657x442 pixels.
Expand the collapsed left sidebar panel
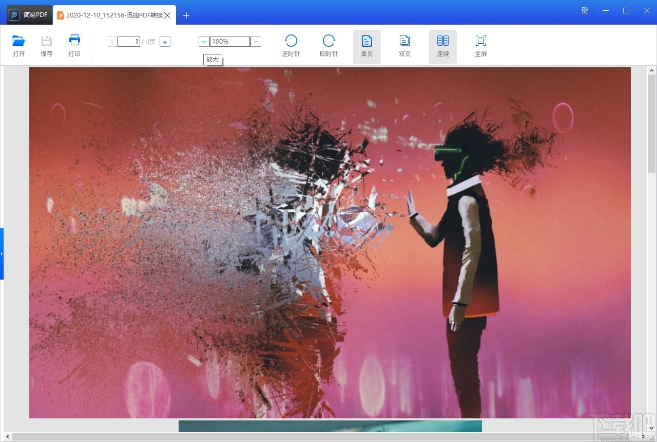click(3, 253)
